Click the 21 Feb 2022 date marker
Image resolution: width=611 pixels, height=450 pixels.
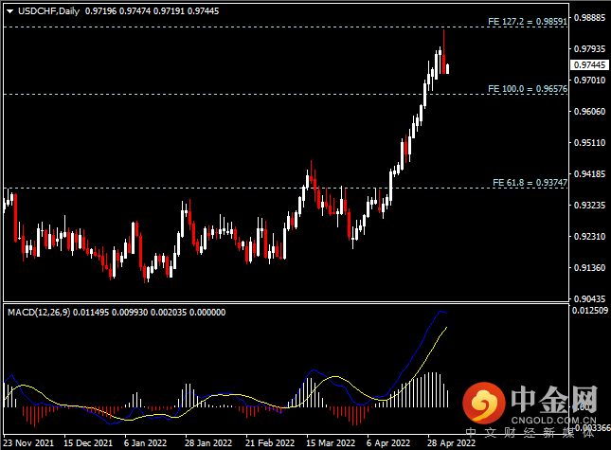click(270, 443)
